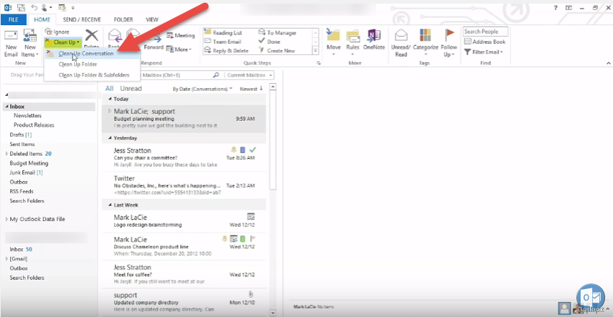Click the Ignore conversation button
This screenshot has width=613, height=317.
pos(57,32)
